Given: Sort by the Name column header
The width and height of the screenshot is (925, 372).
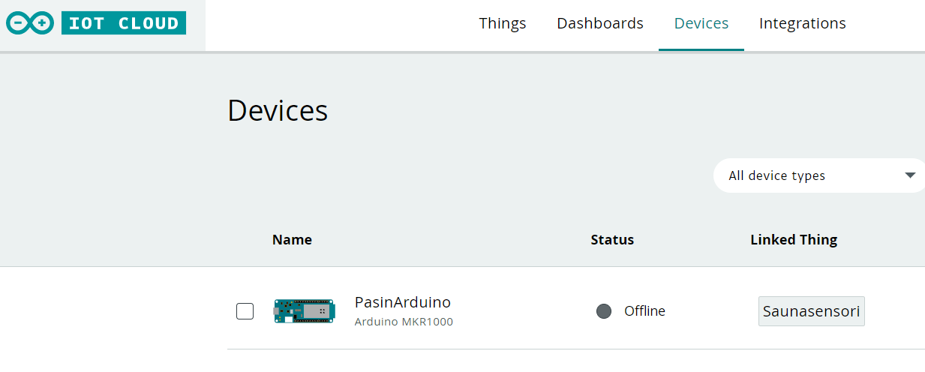Looking at the screenshot, I should point(292,240).
